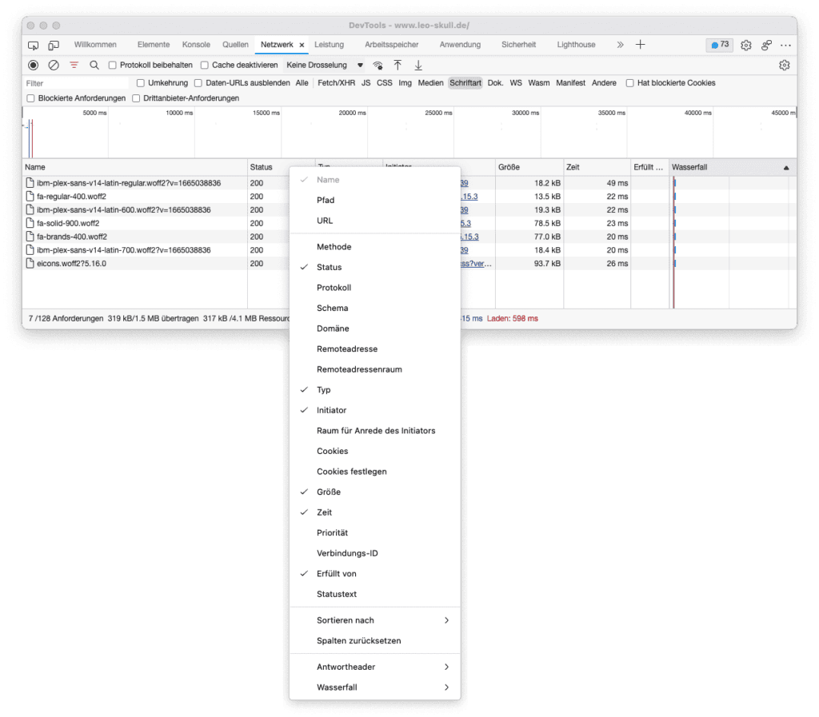The image size is (819, 717).
Task: Select the inspect element cursor tool
Action: 32,46
